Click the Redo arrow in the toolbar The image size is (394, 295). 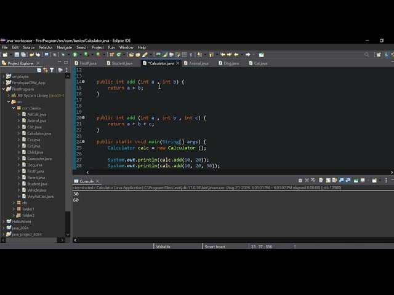38,55
